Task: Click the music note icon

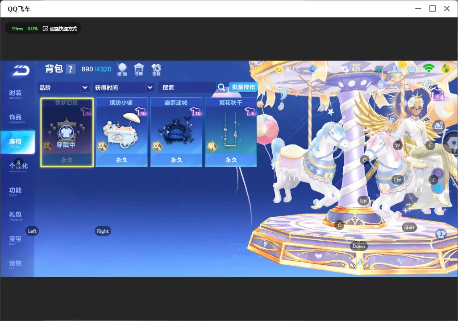Action: pyautogui.click(x=445, y=68)
